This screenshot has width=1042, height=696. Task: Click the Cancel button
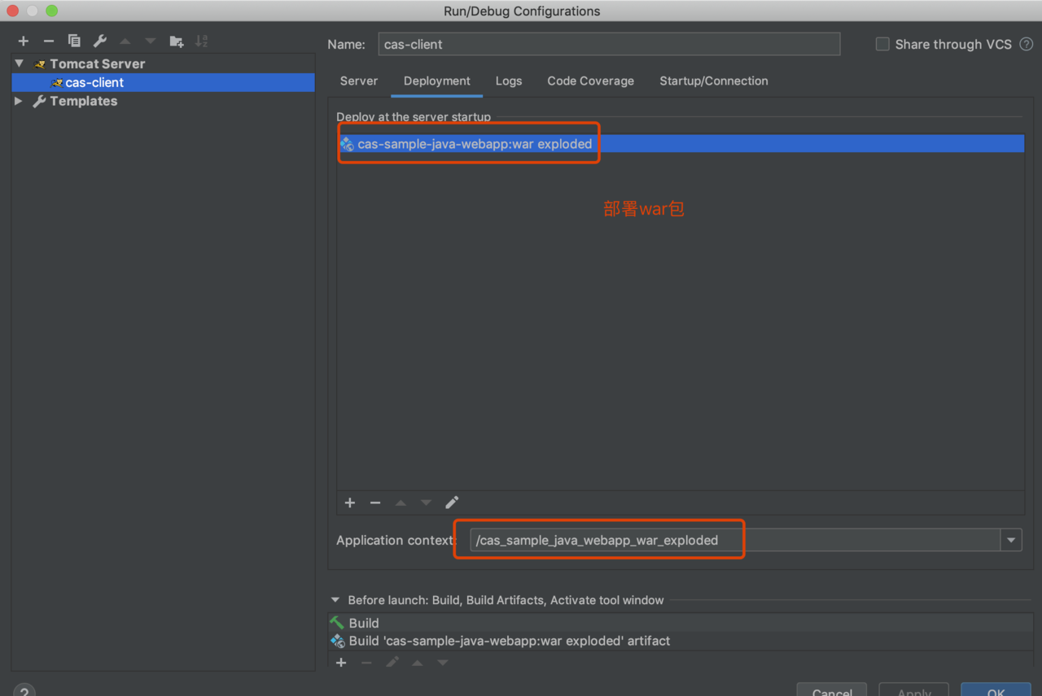pos(831,691)
